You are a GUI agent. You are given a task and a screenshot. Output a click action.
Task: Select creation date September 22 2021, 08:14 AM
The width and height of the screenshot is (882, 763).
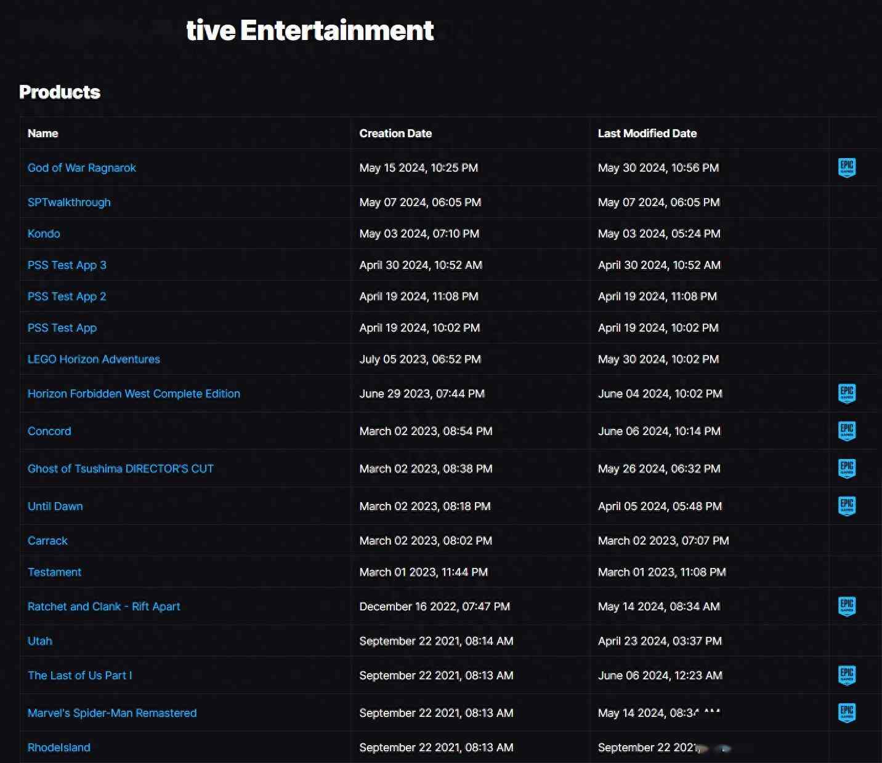coord(436,641)
